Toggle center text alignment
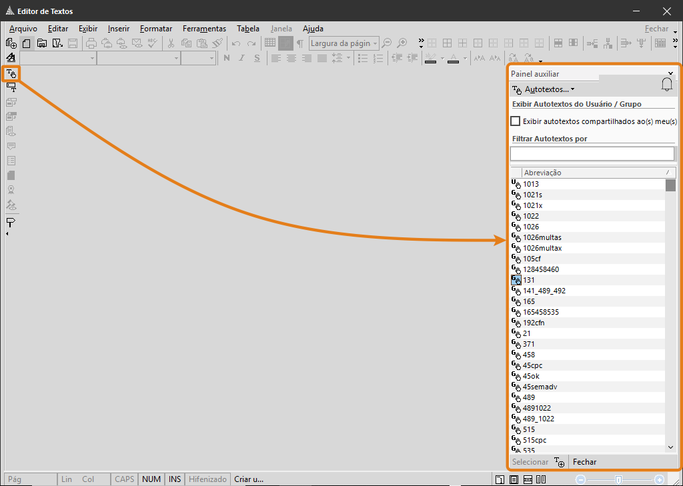Image resolution: width=683 pixels, height=486 pixels. pyautogui.click(x=291, y=58)
